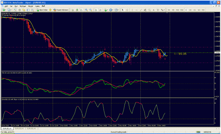Switch timeframe to W1

(x=199, y=10)
